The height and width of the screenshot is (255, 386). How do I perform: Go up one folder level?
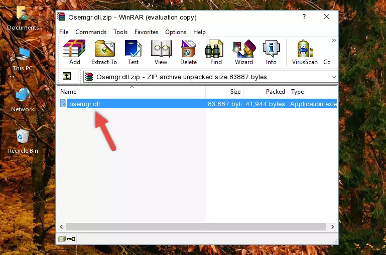(67, 77)
